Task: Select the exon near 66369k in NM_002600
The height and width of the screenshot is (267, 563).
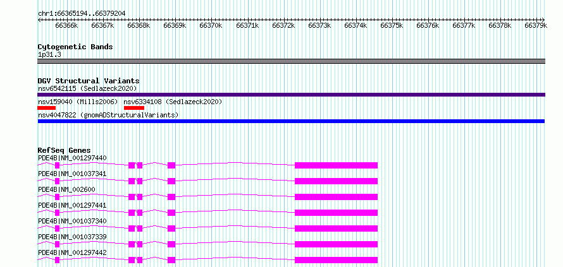Action: [171, 197]
